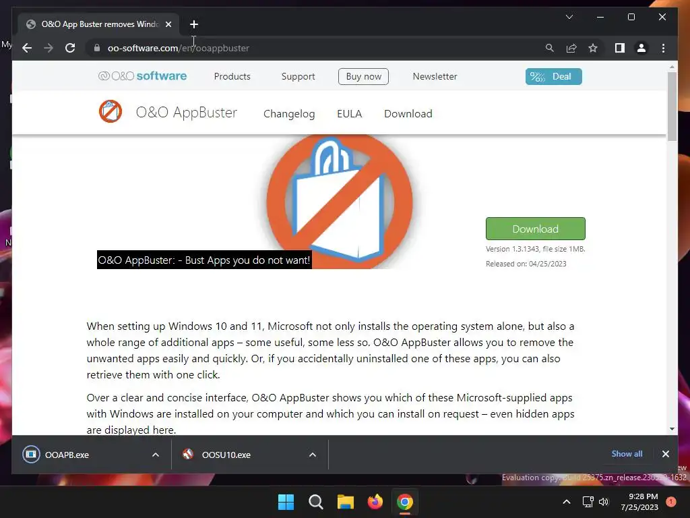The image size is (690, 518).
Task: Open the Newsletter page
Action: click(x=435, y=76)
